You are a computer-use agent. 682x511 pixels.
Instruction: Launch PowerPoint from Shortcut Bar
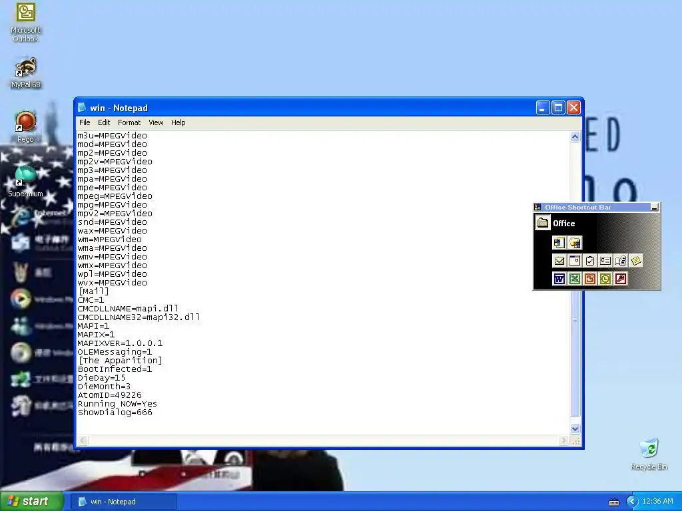point(590,279)
